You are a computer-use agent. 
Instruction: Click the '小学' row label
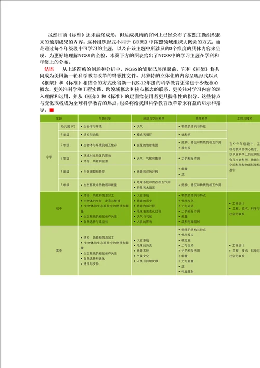[49, 157]
